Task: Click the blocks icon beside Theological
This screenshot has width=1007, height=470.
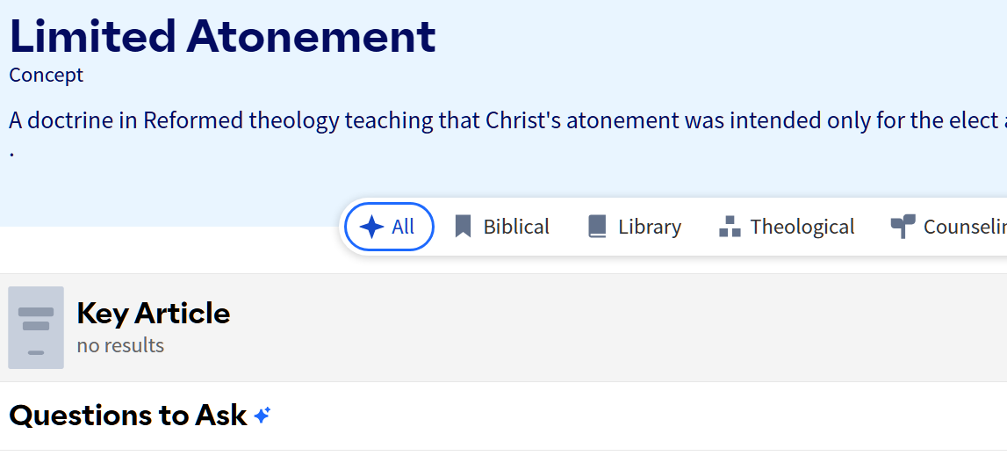Action: (730, 227)
